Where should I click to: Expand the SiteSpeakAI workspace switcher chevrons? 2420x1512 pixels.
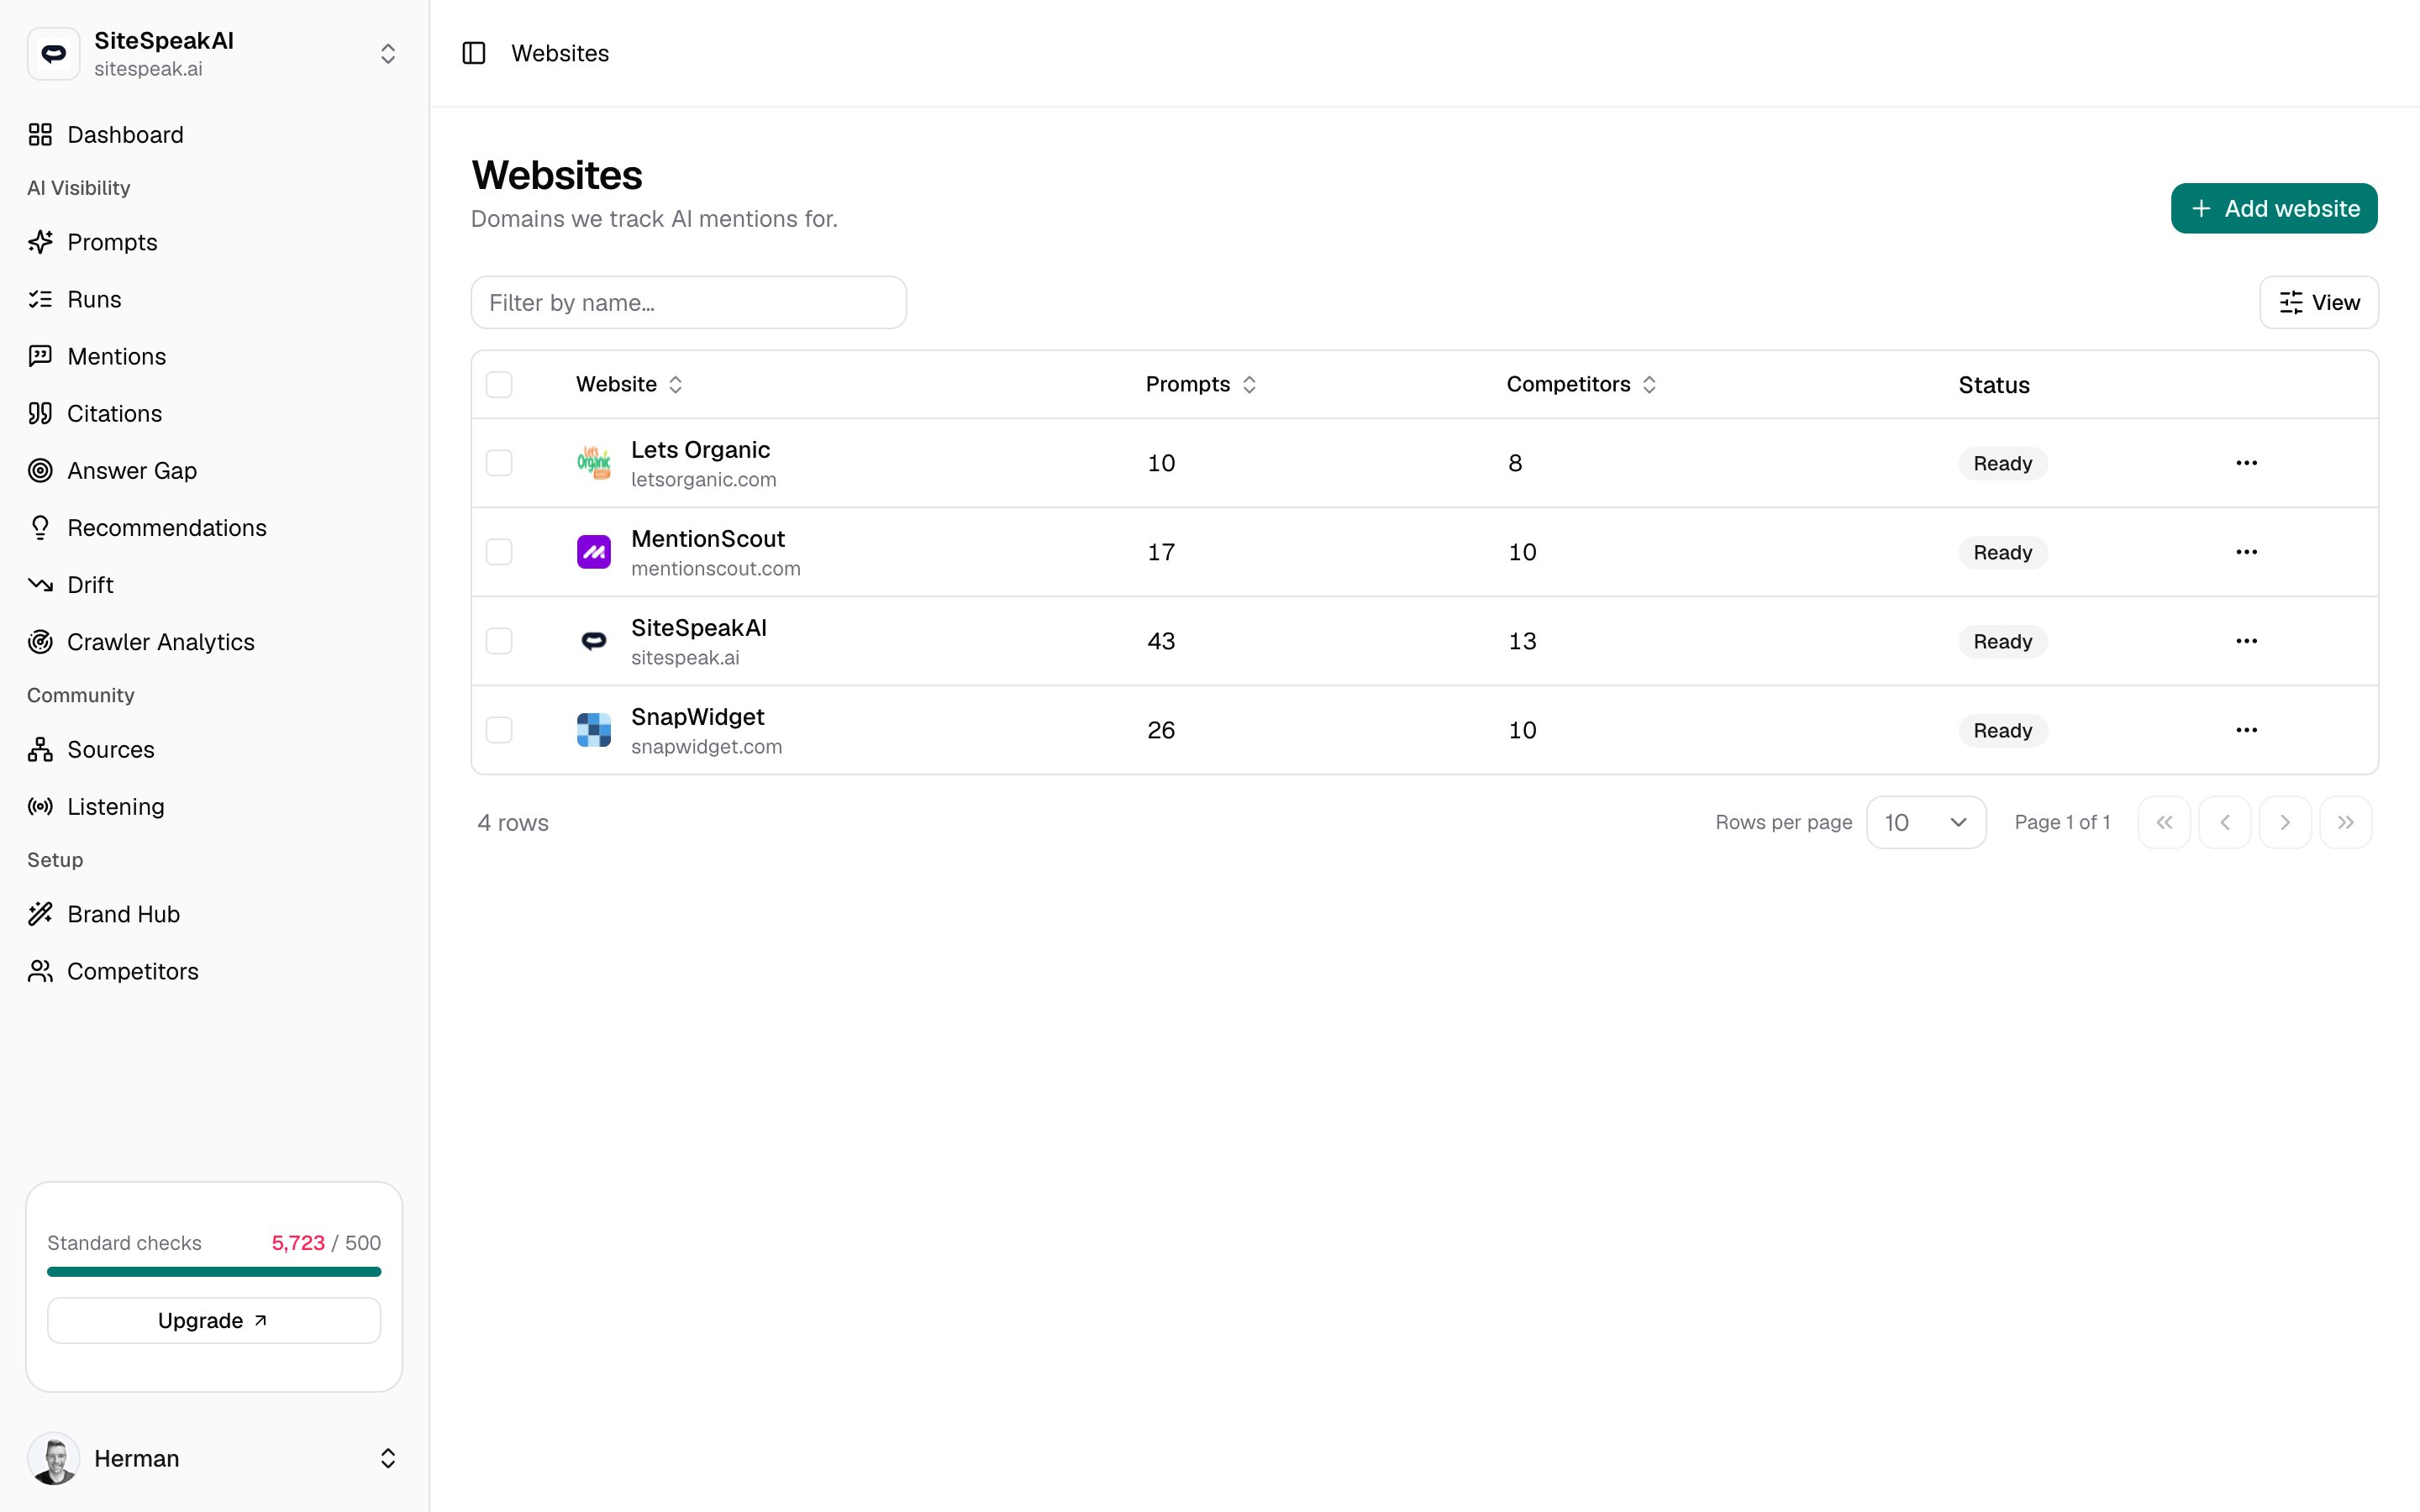tap(388, 54)
